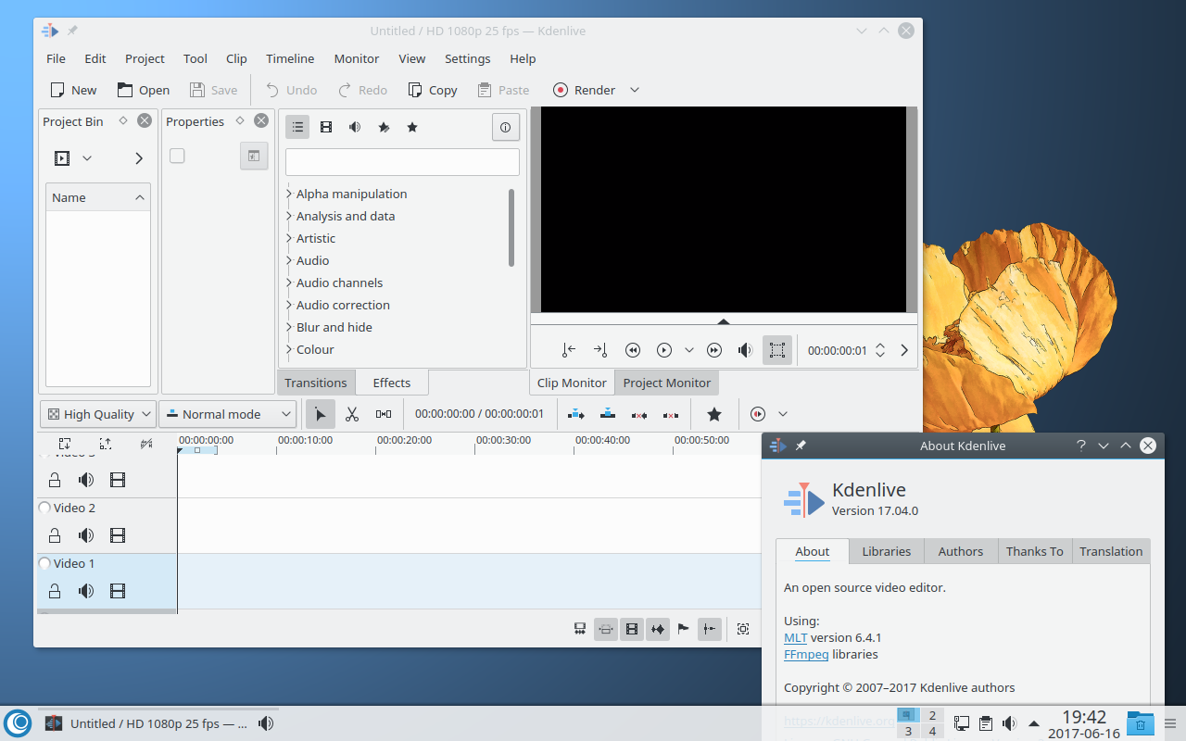Switch to the Authors tab

[960, 551]
